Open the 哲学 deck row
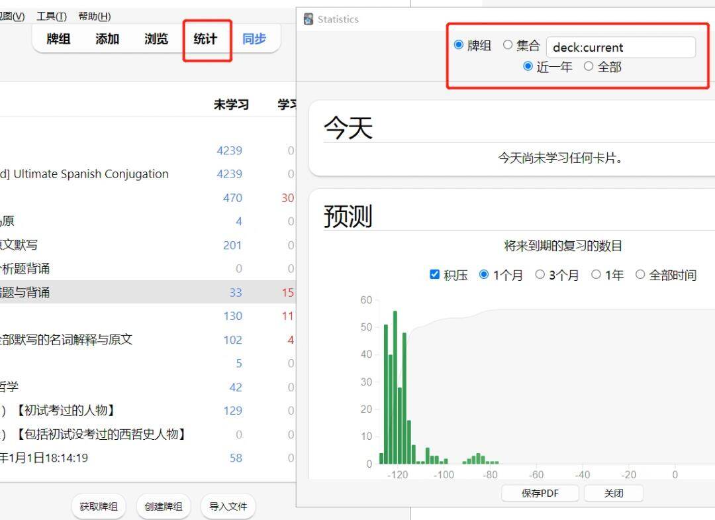This screenshot has height=520, width=715. click(x=9, y=388)
